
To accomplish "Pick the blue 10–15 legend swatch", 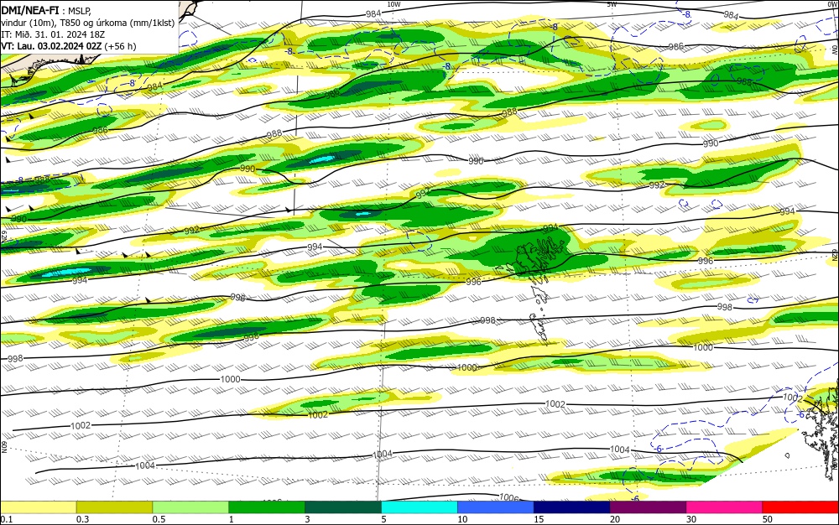I will coord(496,507).
